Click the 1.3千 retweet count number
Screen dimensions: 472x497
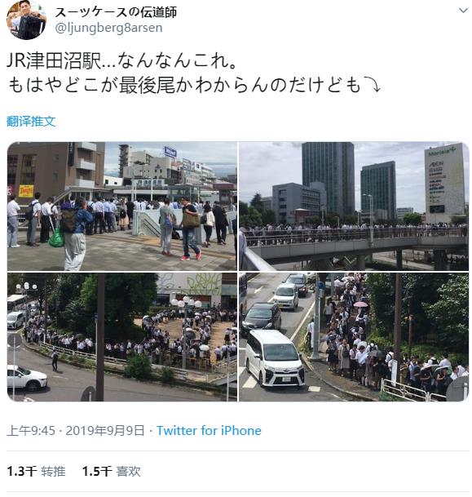click(22, 472)
